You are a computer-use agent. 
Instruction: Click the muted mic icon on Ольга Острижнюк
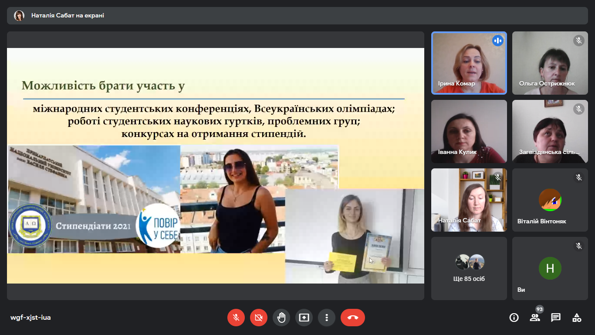[579, 41]
